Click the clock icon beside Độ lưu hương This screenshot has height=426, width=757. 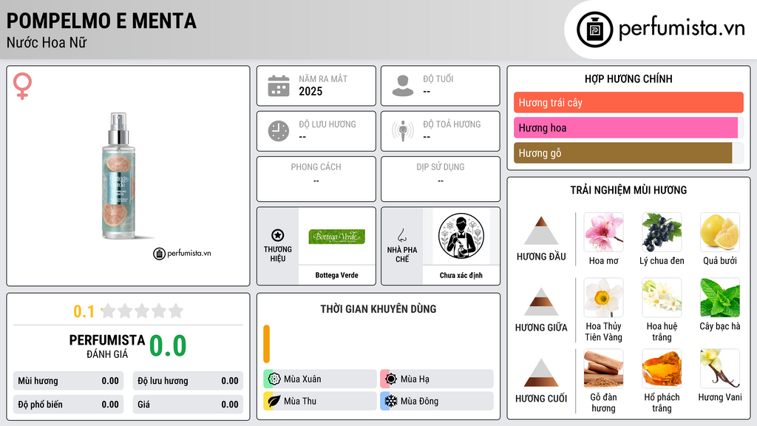point(279,131)
